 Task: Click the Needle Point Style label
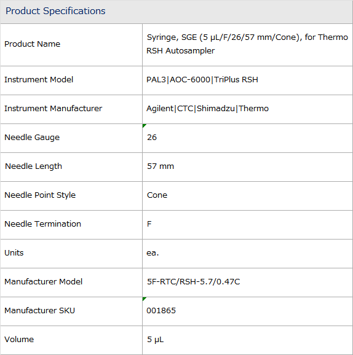click(40, 195)
